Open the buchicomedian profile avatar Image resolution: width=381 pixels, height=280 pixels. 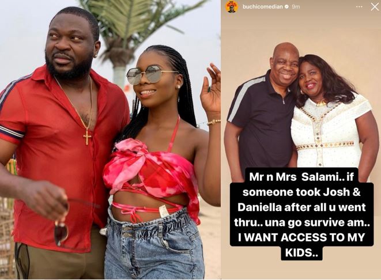(x=232, y=7)
